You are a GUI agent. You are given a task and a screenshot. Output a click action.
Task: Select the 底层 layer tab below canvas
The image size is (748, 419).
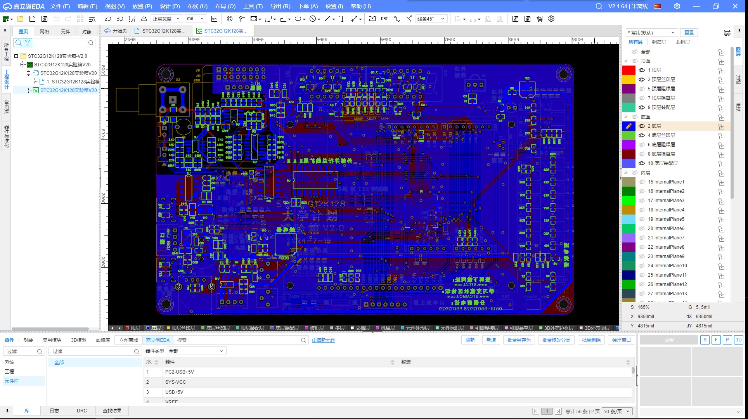(x=154, y=328)
